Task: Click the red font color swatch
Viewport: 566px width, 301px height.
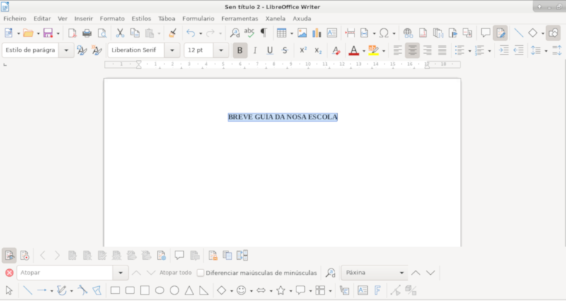Action: pos(354,50)
